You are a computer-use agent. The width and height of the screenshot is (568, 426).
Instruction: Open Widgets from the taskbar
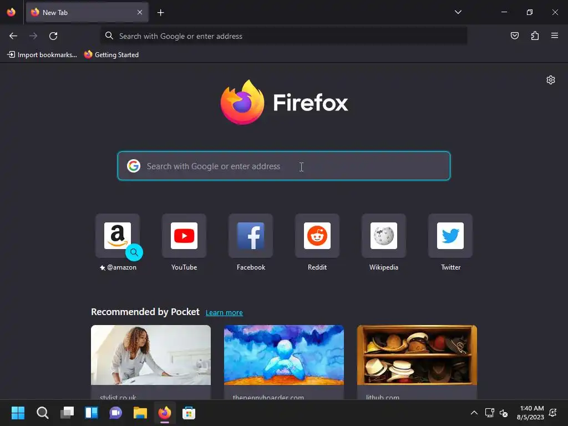(x=92, y=413)
